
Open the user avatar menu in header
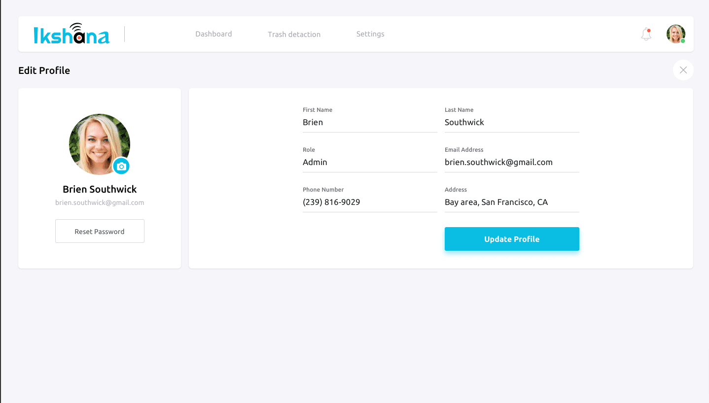[675, 34]
